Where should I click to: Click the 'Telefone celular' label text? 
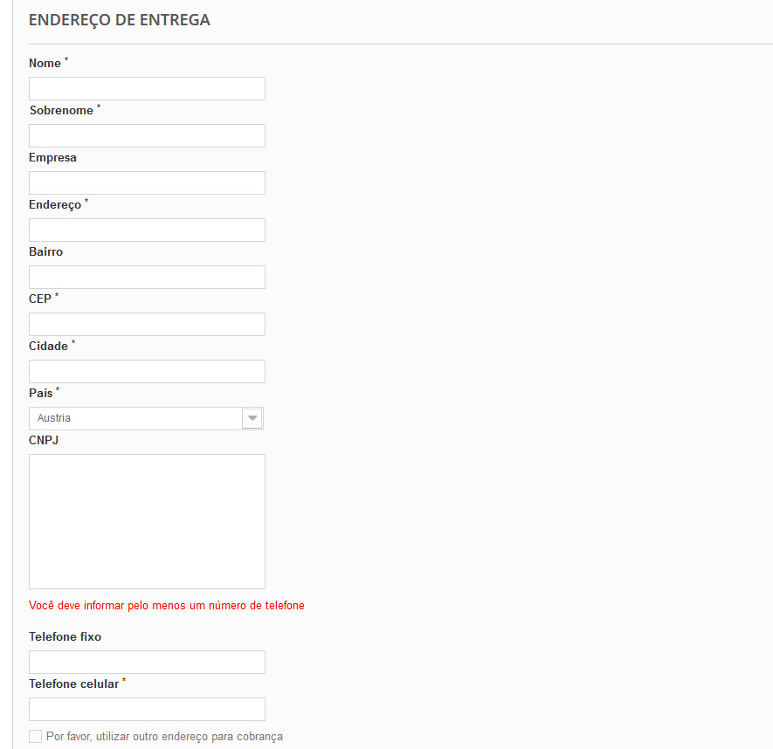pos(73,684)
